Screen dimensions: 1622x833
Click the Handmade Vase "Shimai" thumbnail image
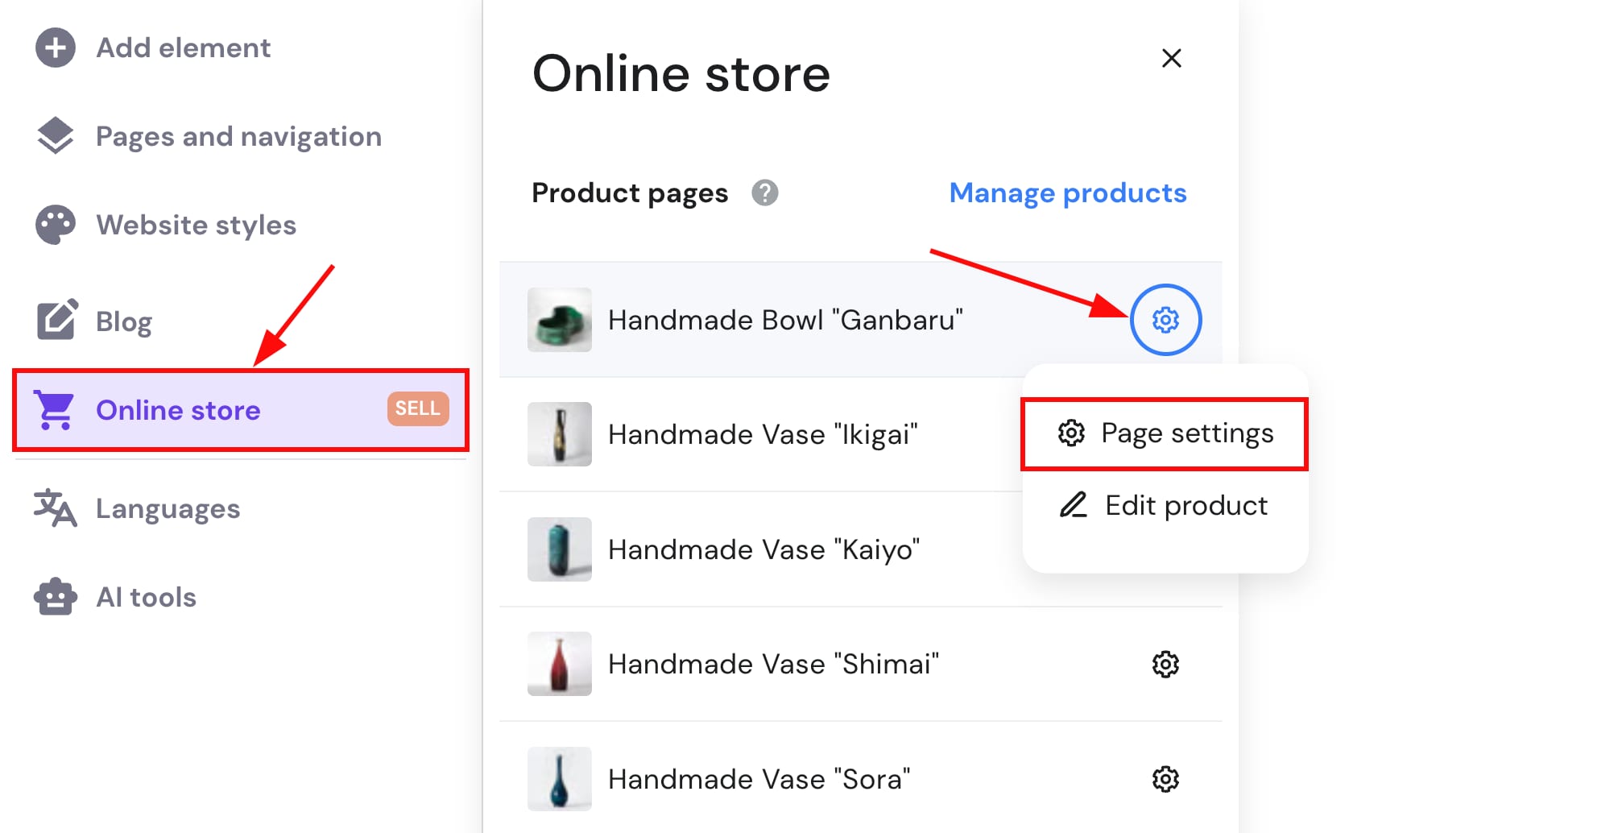coord(559,664)
